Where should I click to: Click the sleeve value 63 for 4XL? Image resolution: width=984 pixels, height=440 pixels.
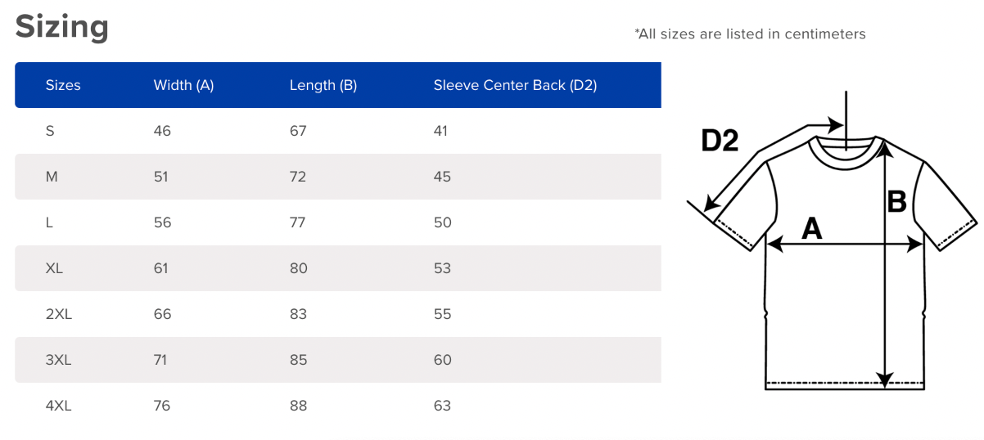point(443,406)
